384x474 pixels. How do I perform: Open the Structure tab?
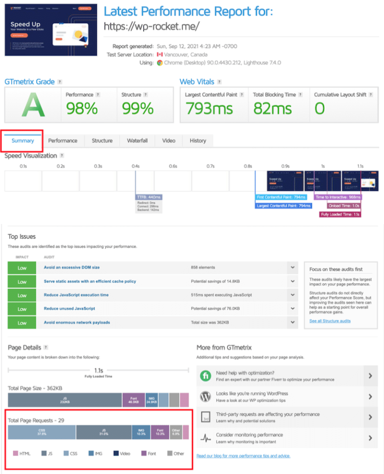pos(102,141)
